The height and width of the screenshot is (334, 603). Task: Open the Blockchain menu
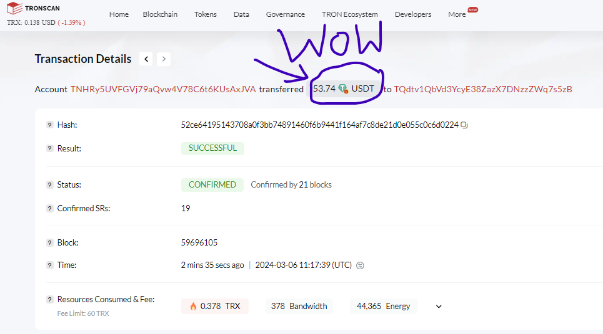(x=160, y=14)
